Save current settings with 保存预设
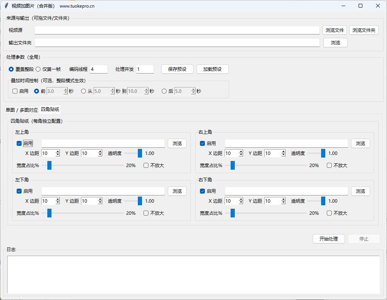The image size is (387, 300). 177,69
